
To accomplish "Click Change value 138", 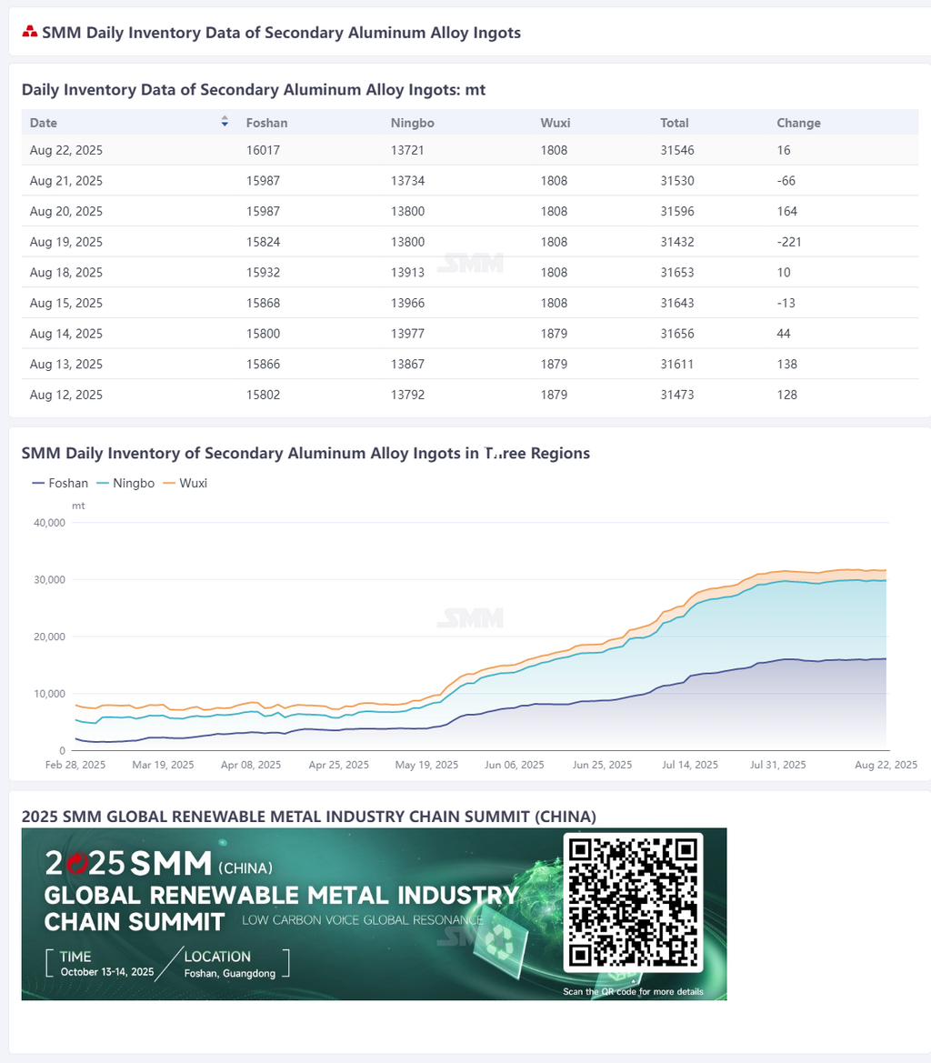I will coord(786,364).
